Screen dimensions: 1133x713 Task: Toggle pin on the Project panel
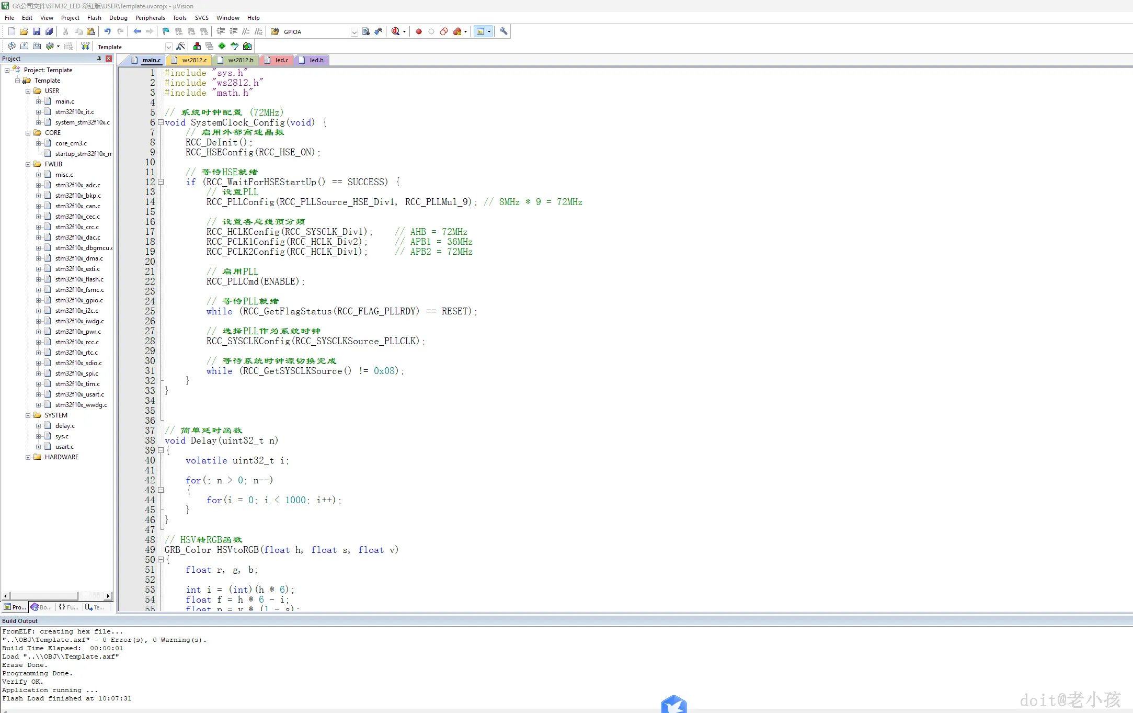(99, 59)
